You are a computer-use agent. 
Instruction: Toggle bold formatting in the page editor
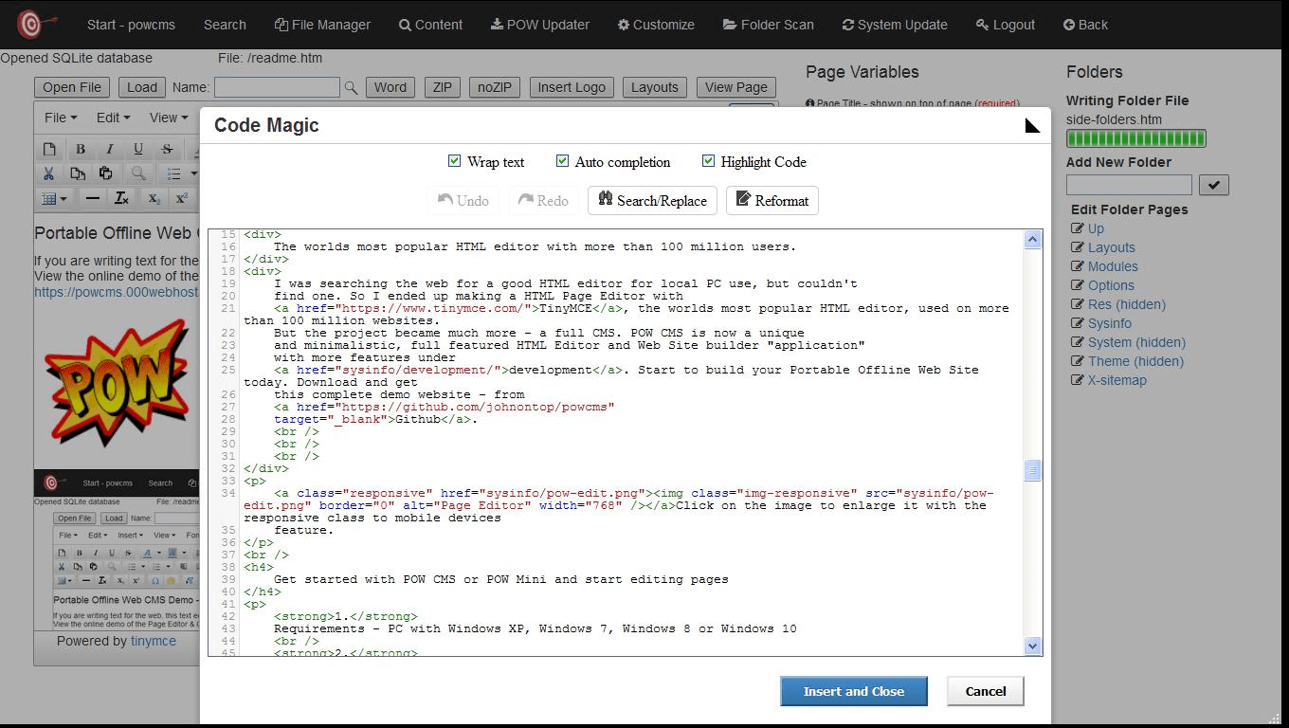pos(81,149)
